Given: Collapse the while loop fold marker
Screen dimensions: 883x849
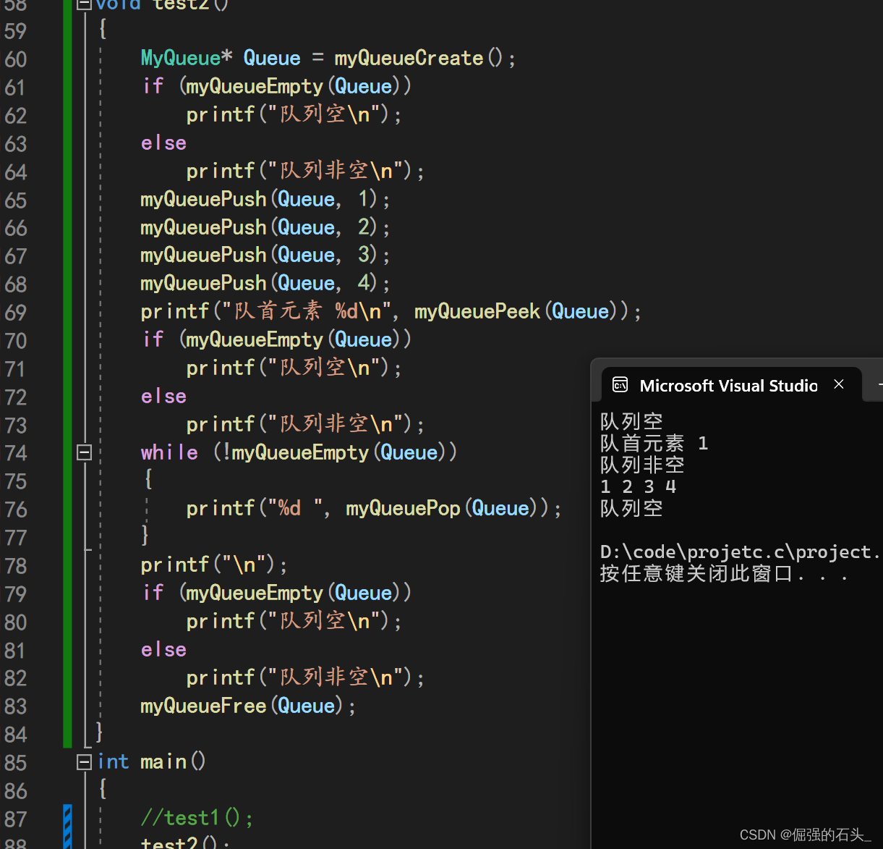Looking at the screenshot, I should click(84, 452).
